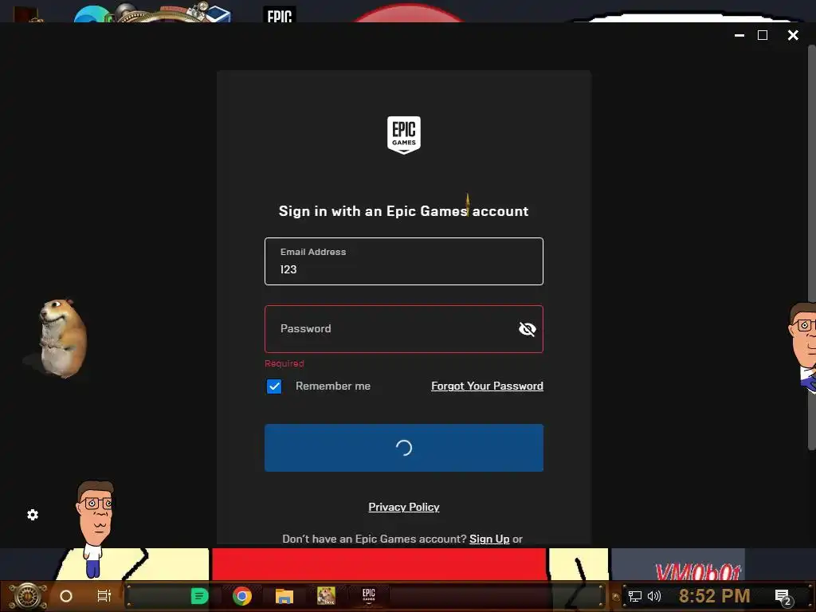The height and width of the screenshot is (612, 816).
Task: Open the network status tray icon
Action: pos(635,596)
